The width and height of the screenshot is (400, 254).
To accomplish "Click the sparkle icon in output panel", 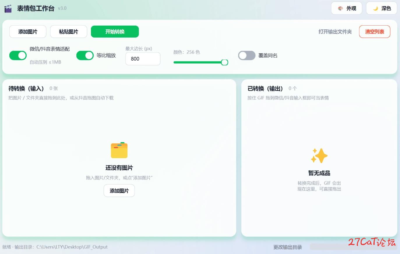I will (x=319, y=156).
